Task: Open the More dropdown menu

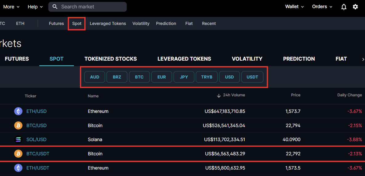Action: tap(11, 7)
